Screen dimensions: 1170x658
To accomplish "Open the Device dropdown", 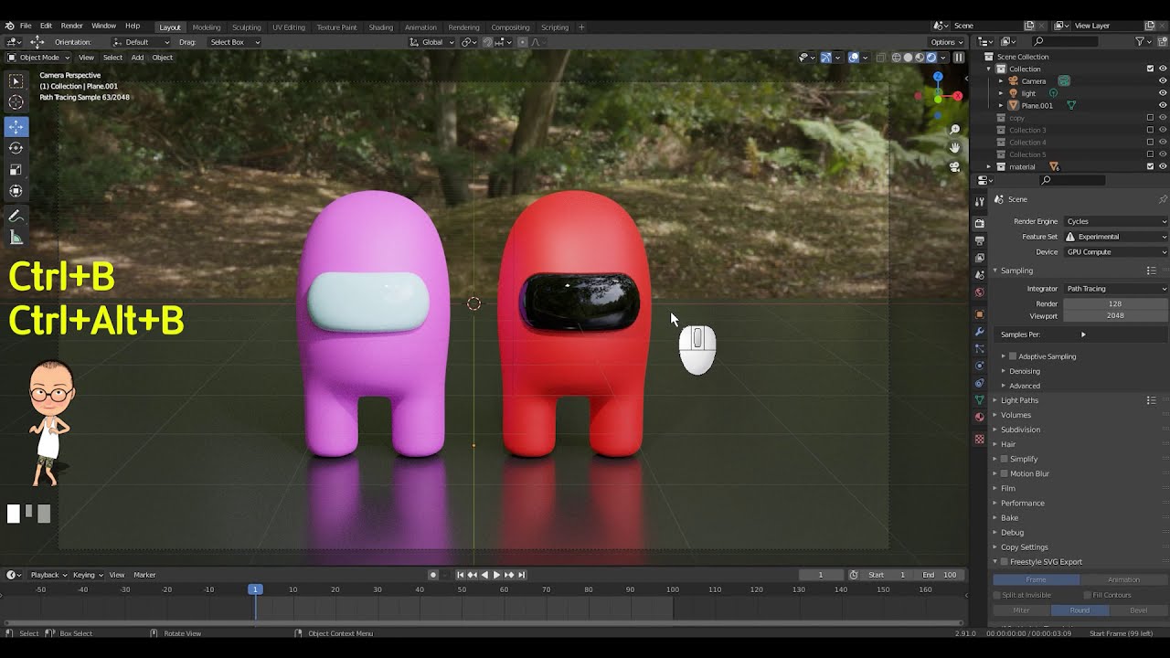I will pyautogui.click(x=1116, y=252).
